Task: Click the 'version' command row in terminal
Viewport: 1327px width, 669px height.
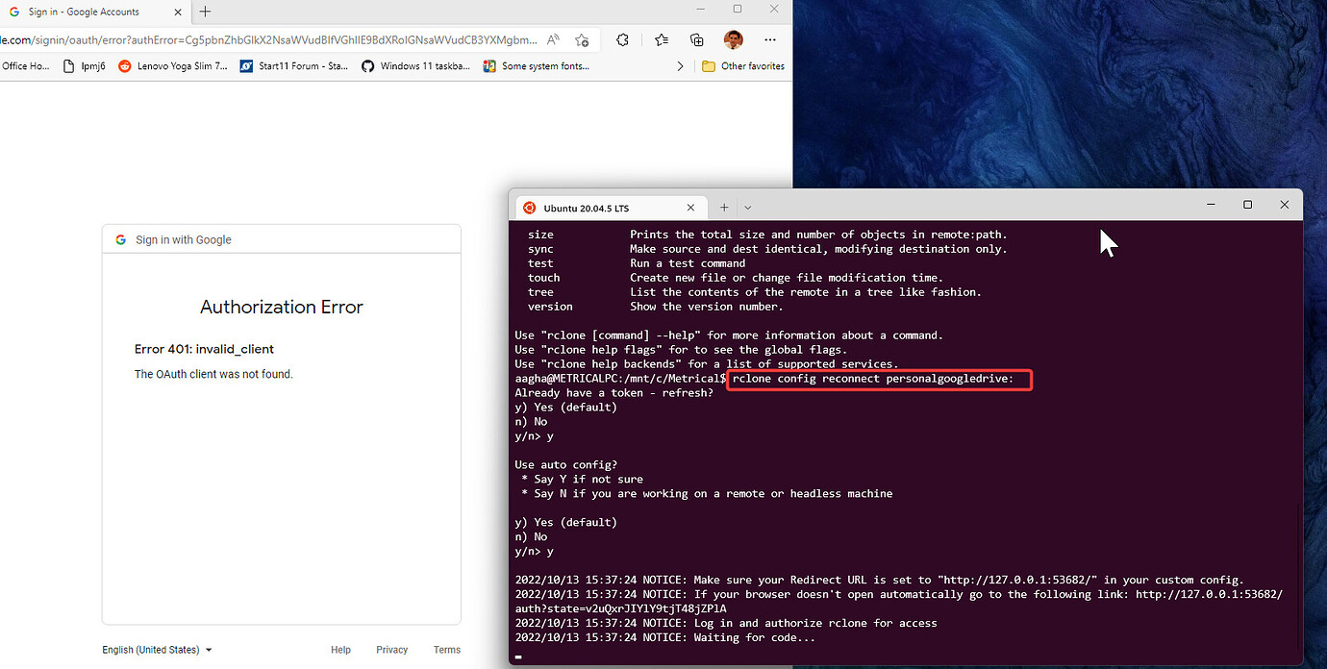Action: click(655, 307)
